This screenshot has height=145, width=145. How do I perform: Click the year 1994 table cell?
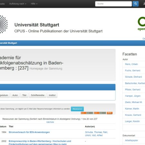[4, 132]
